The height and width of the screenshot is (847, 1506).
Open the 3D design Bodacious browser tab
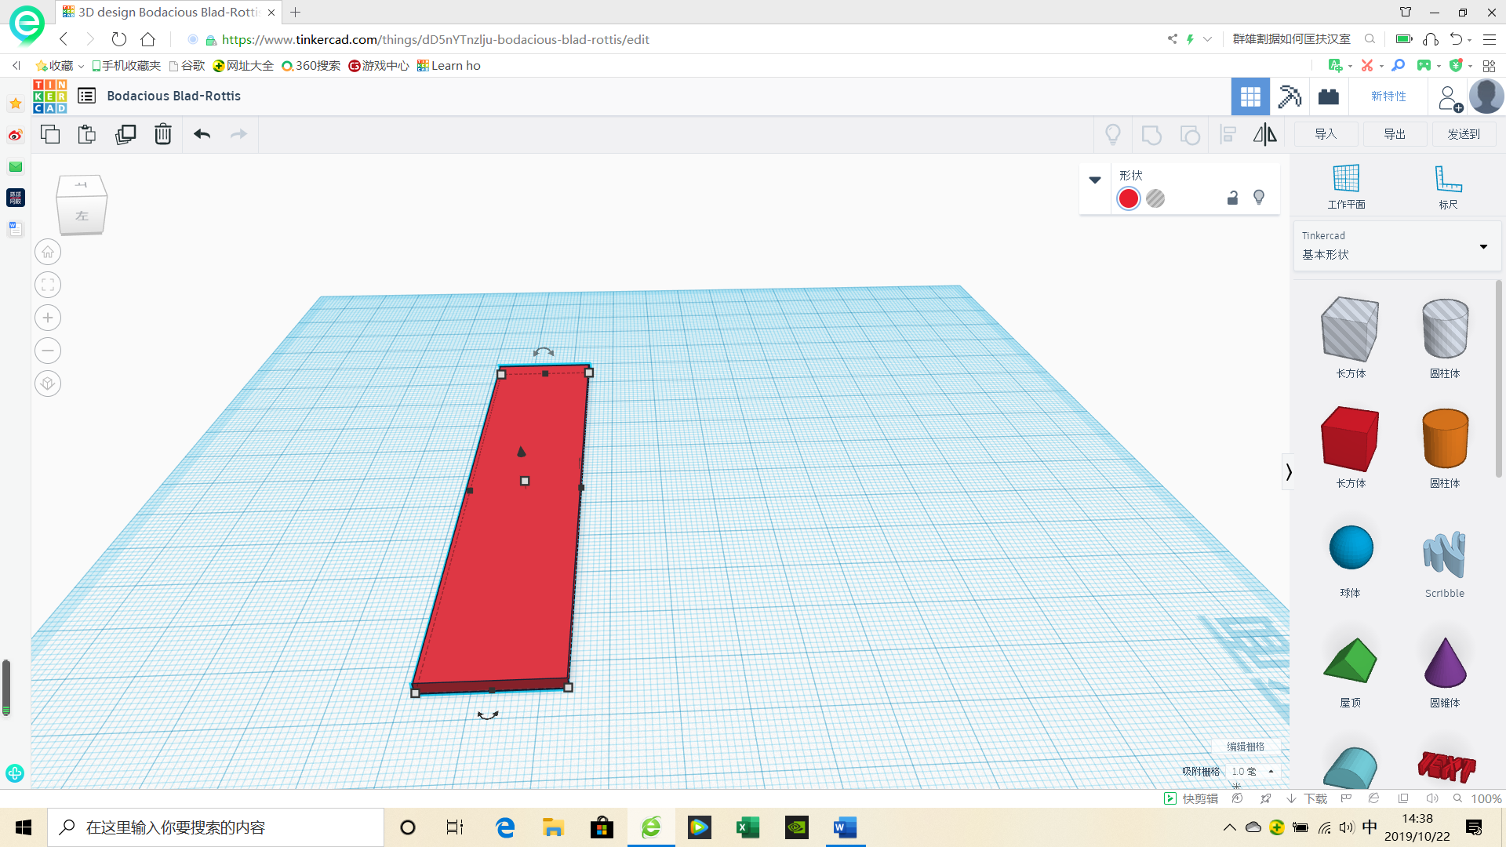[x=169, y=12]
